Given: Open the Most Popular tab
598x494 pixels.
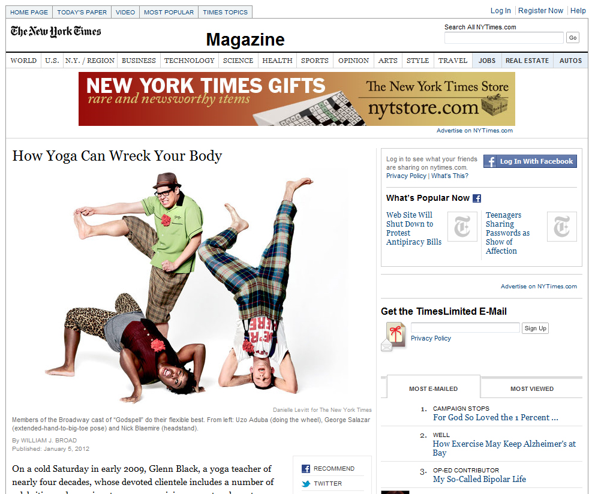Looking at the screenshot, I should coord(169,12).
